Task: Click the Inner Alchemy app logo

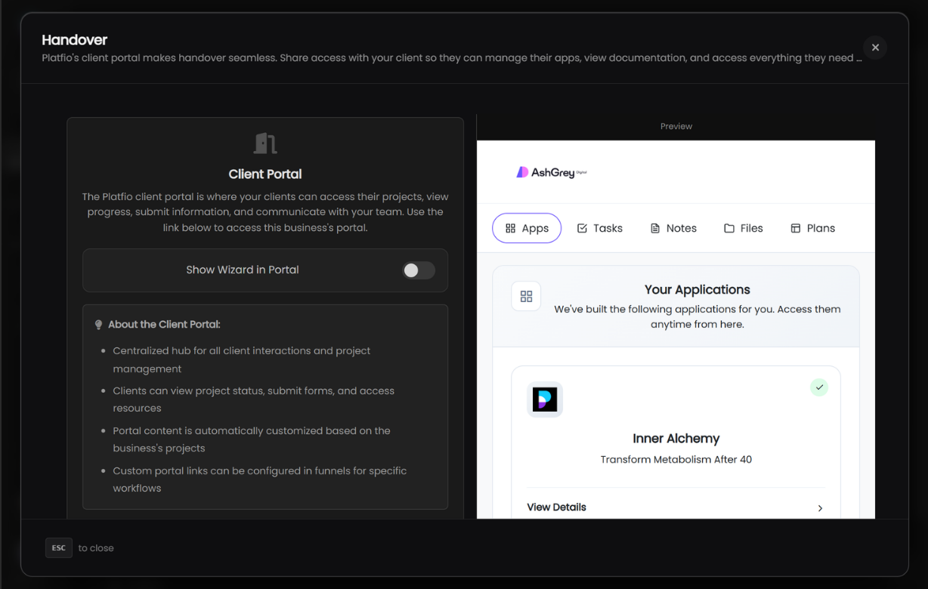Action: point(545,399)
